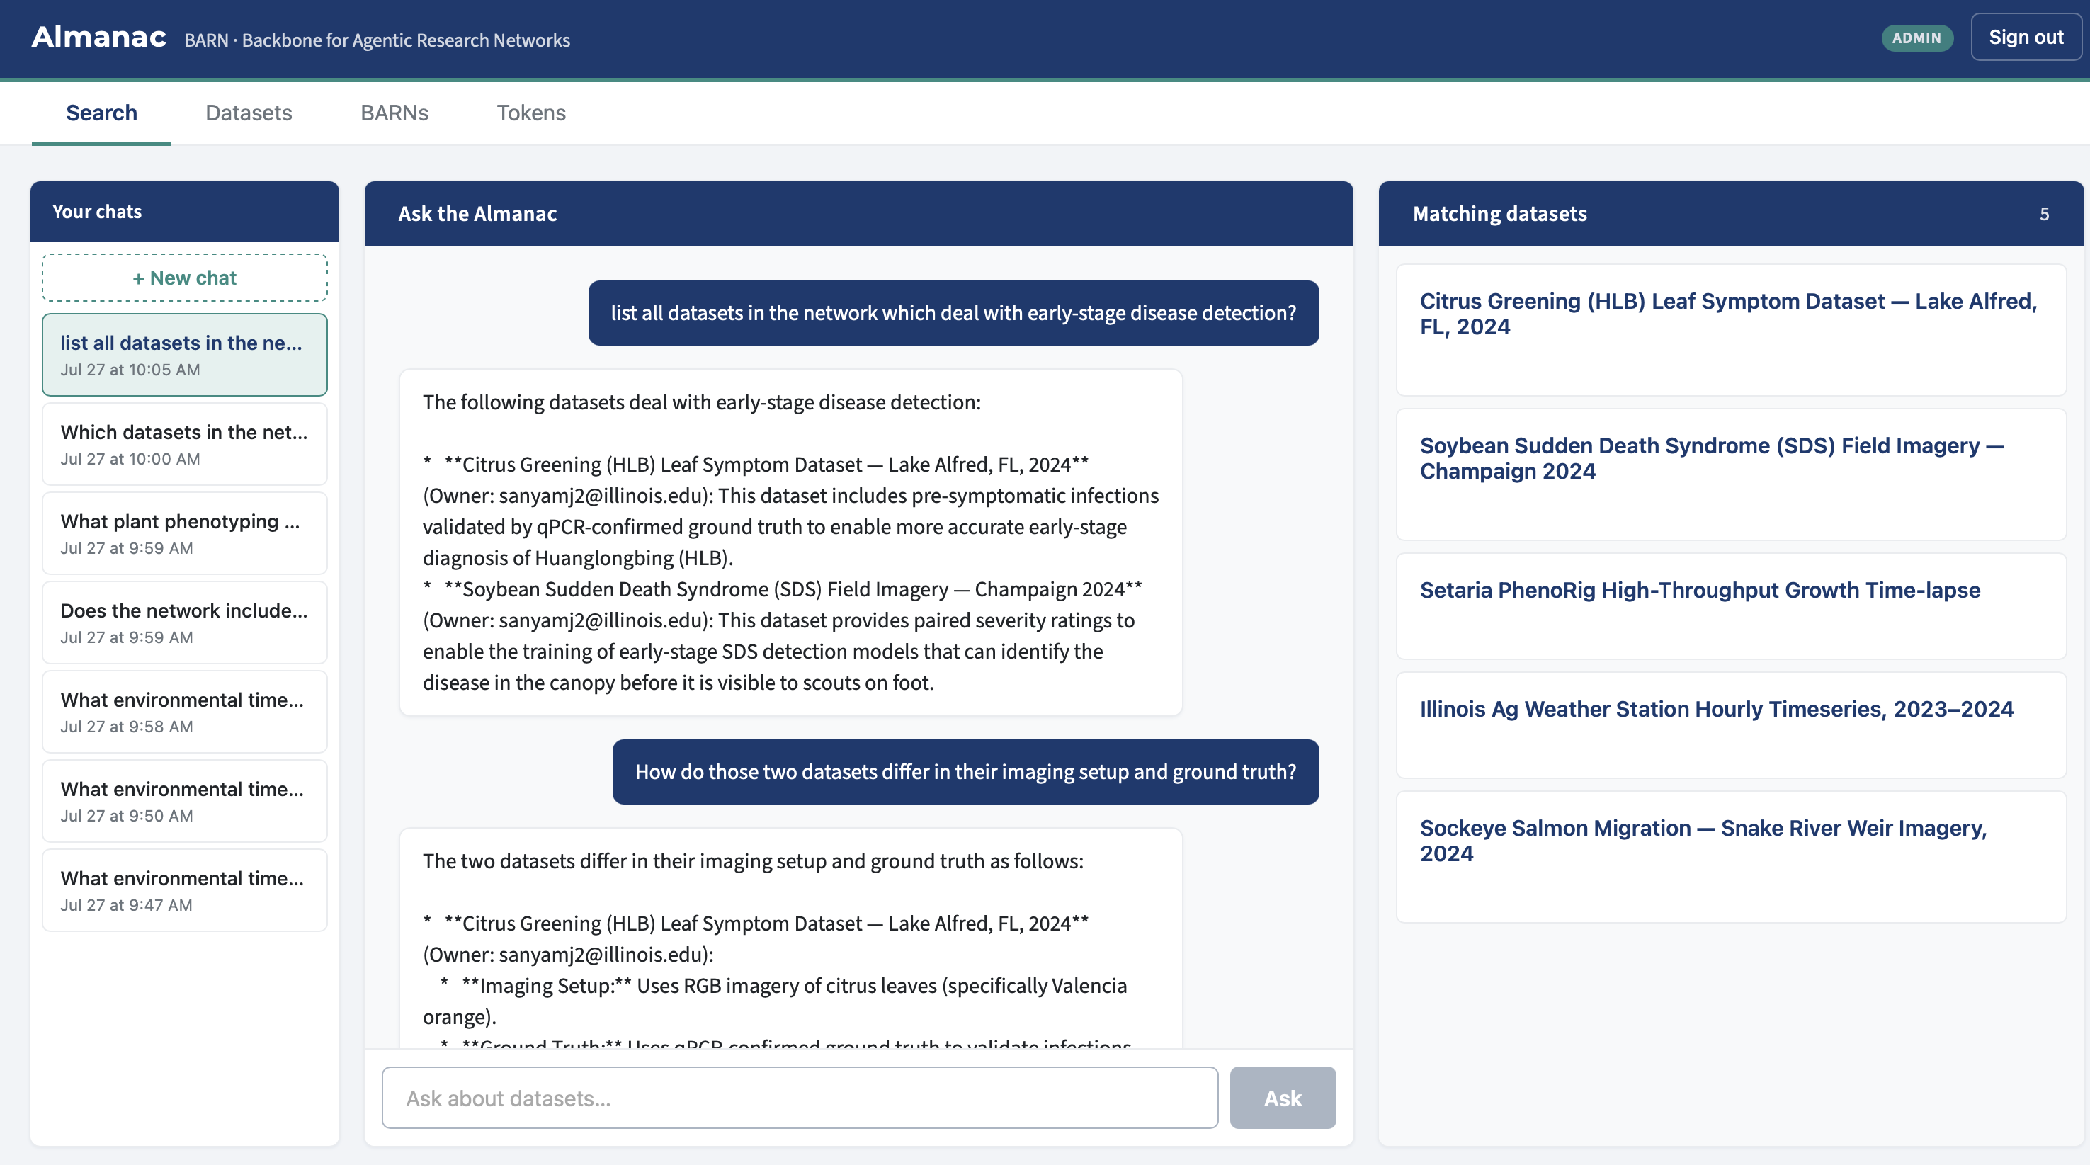This screenshot has height=1165, width=2090.
Task: Open Sockeye Salmon Migration Snake River card
Action: tap(1731, 857)
